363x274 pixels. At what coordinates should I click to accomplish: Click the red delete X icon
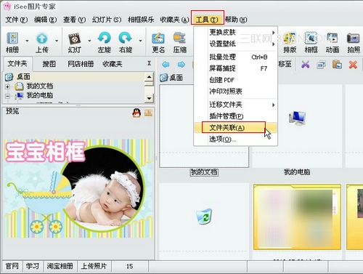click(x=353, y=65)
